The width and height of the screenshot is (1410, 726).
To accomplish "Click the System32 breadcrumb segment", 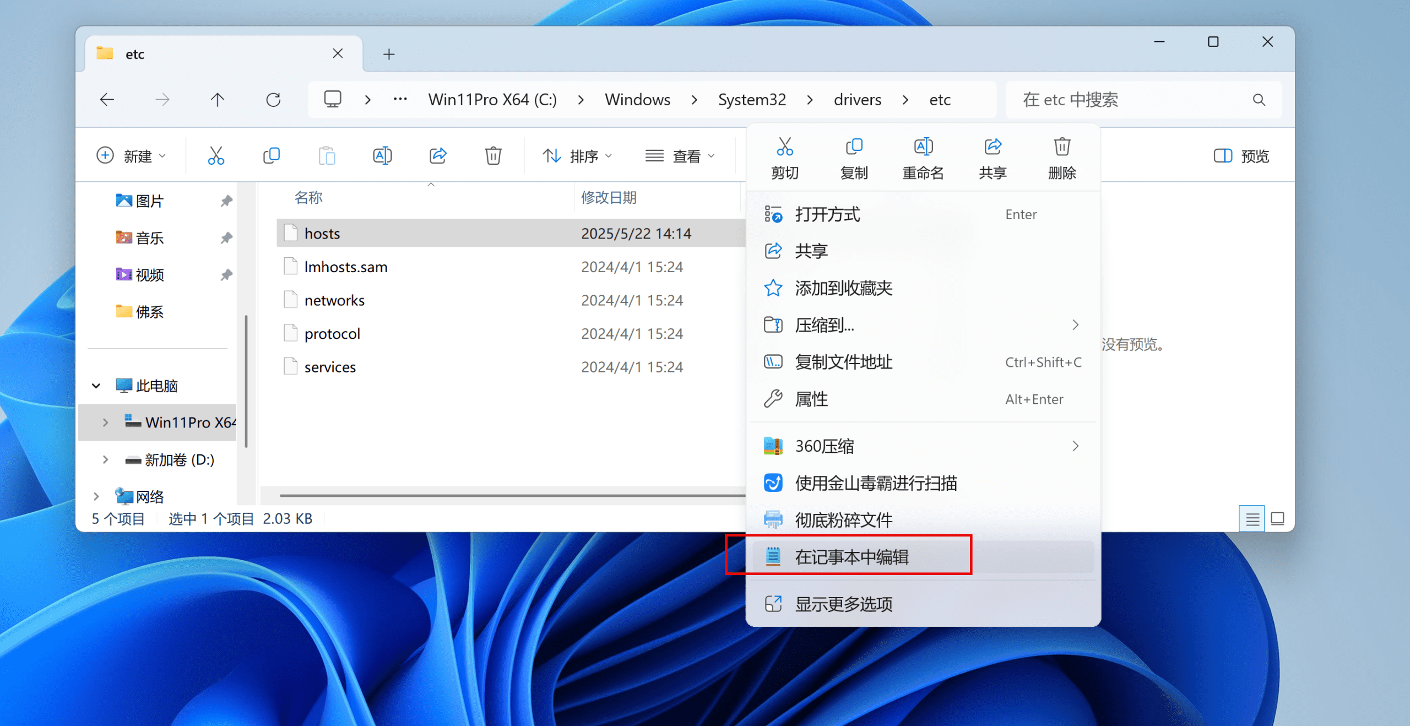I will (752, 100).
